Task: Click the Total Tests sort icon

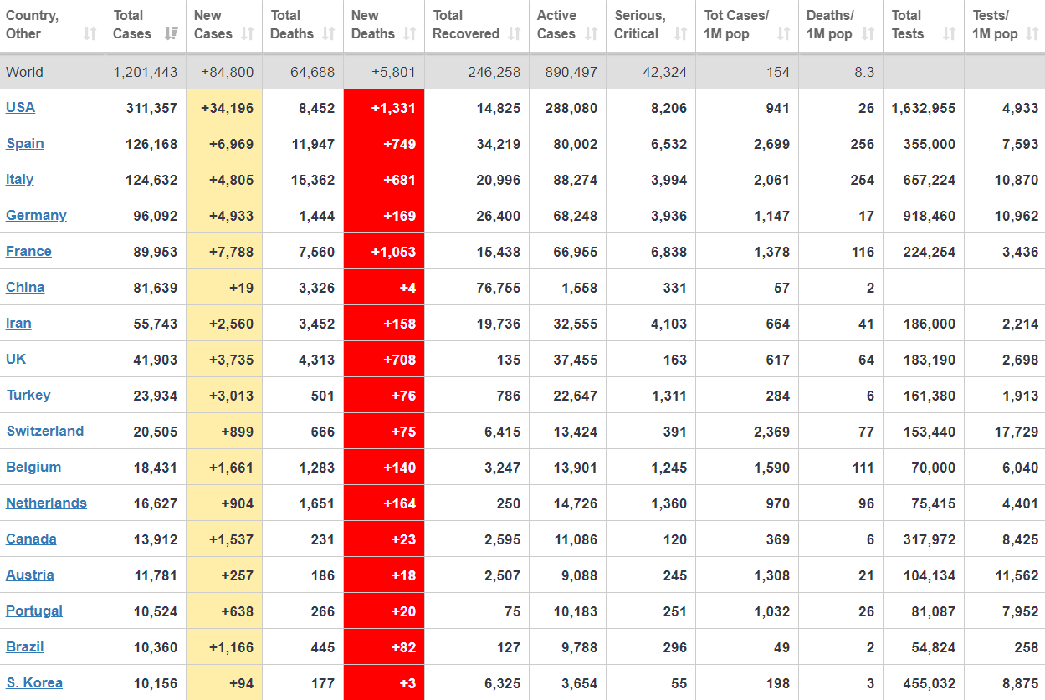Action: click(949, 34)
